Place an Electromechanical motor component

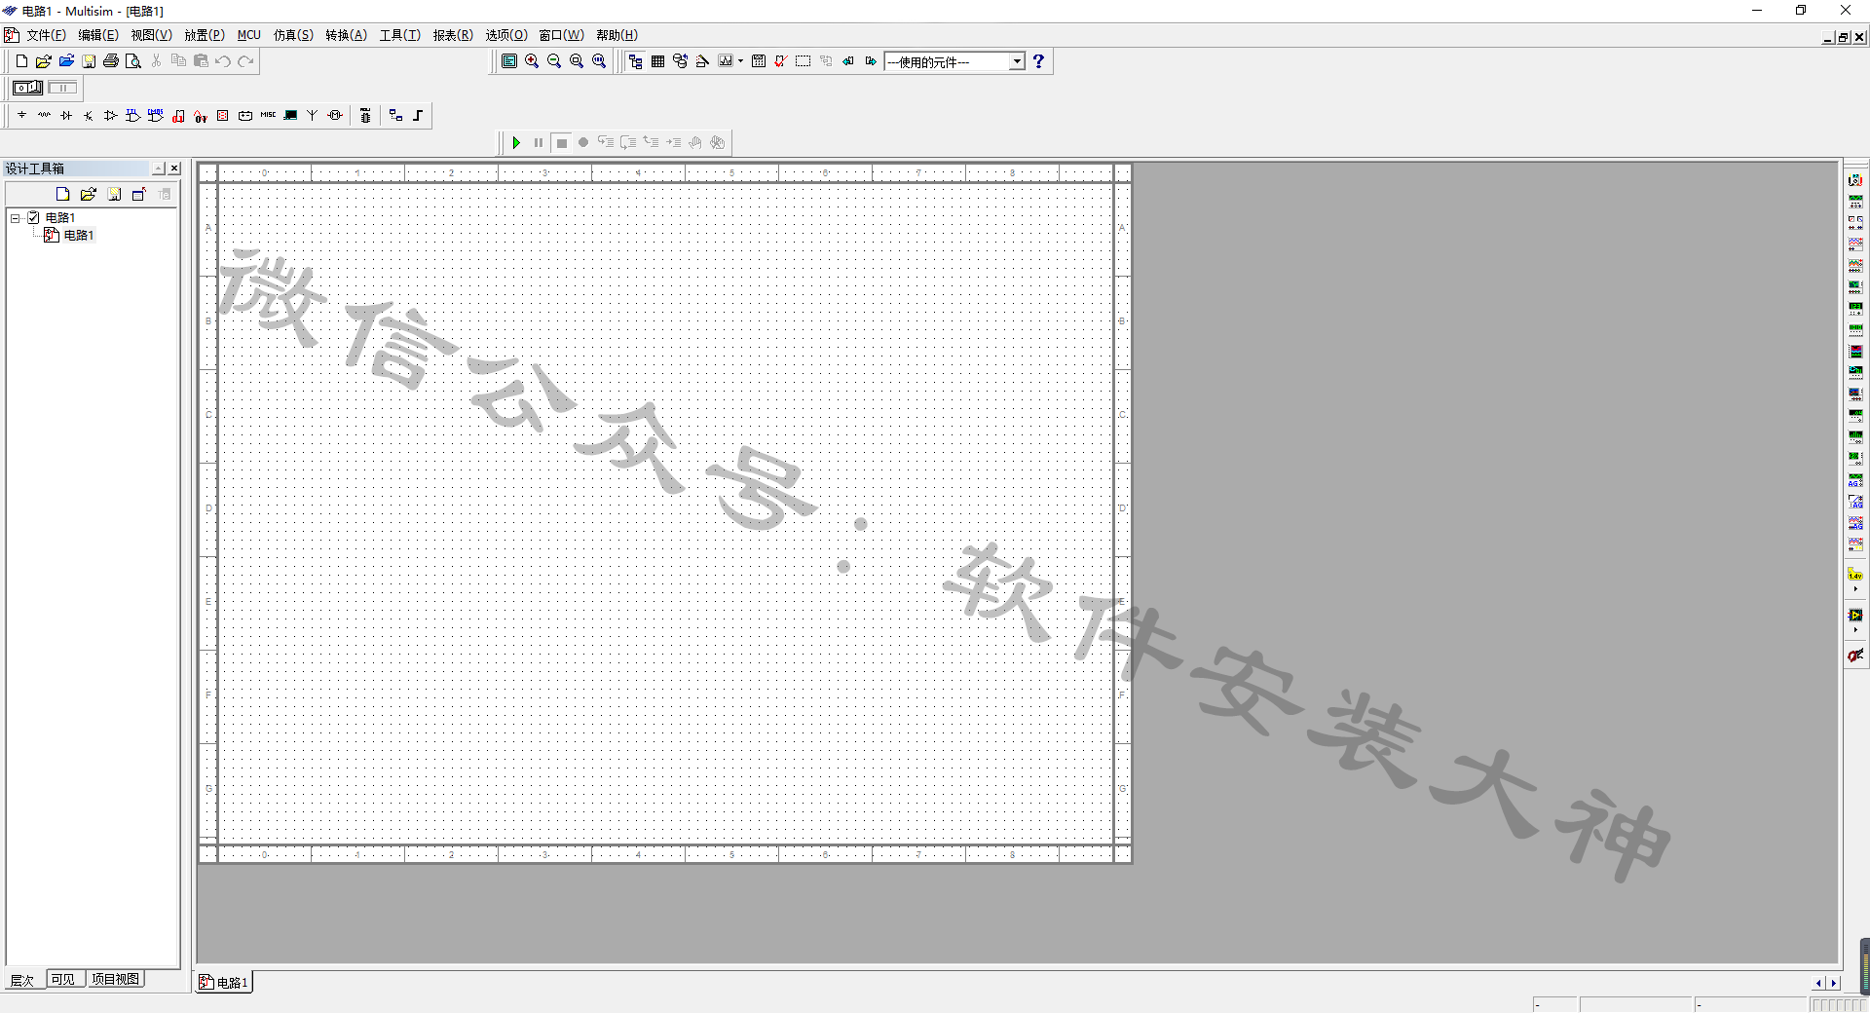point(335,115)
